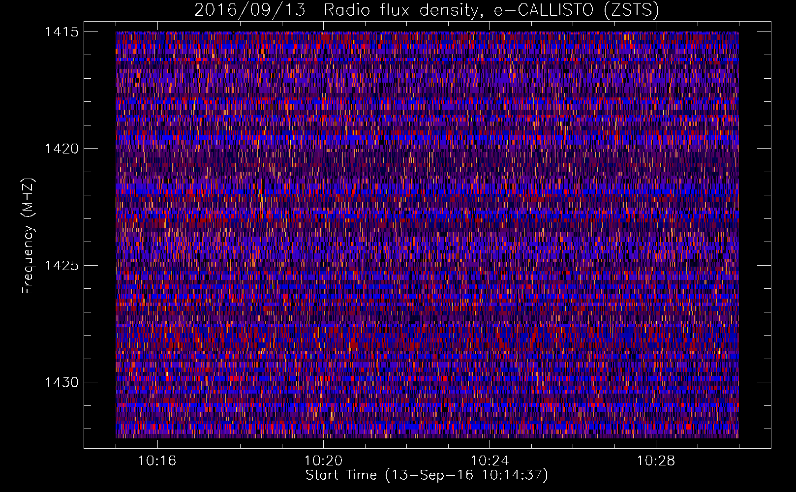The image size is (796, 492).
Task: Click the '10:20' time axis label
Action: [x=324, y=461]
